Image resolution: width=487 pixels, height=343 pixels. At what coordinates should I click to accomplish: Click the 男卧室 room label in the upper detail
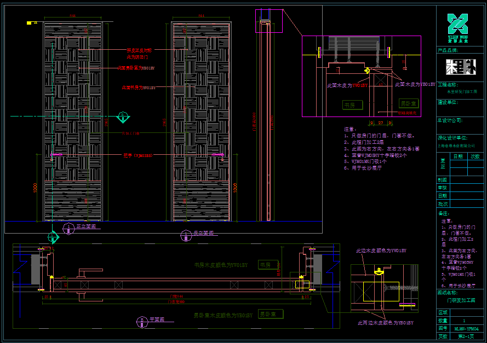[408, 103]
